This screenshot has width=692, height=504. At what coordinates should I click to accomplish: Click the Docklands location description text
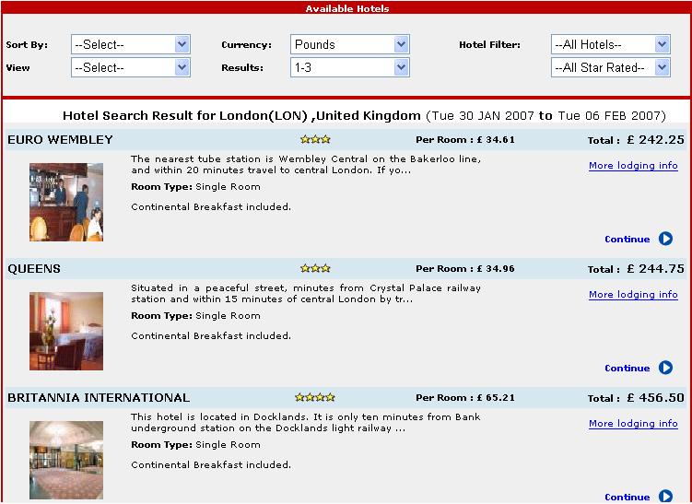(x=306, y=422)
